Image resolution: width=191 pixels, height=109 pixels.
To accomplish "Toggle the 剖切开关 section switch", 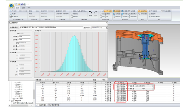I will [142, 11].
